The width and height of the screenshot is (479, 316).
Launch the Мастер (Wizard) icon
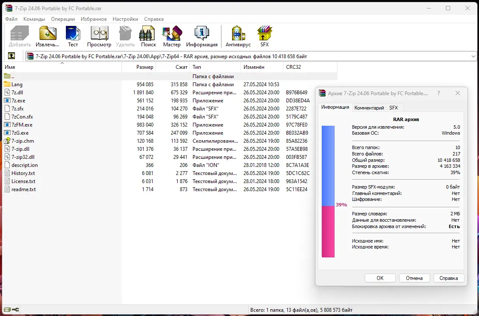point(172,36)
